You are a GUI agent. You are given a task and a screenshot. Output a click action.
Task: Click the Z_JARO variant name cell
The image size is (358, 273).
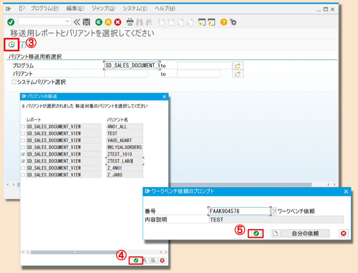coord(125,175)
